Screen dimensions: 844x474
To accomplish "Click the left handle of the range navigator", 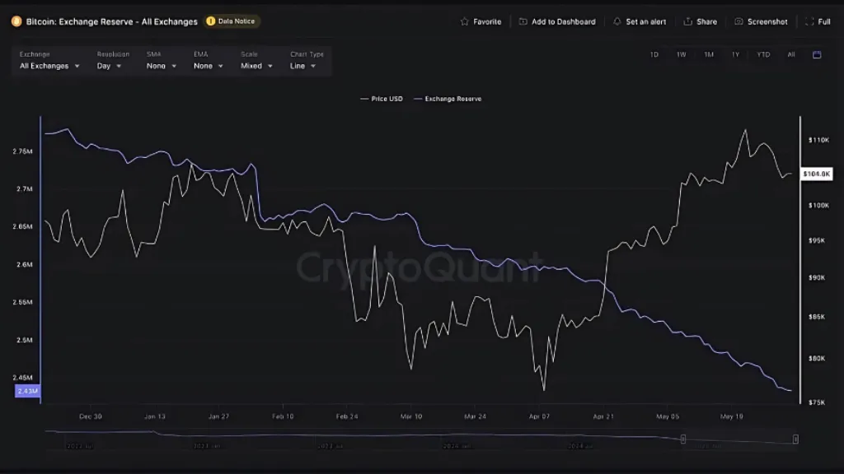I will [682, 439].
